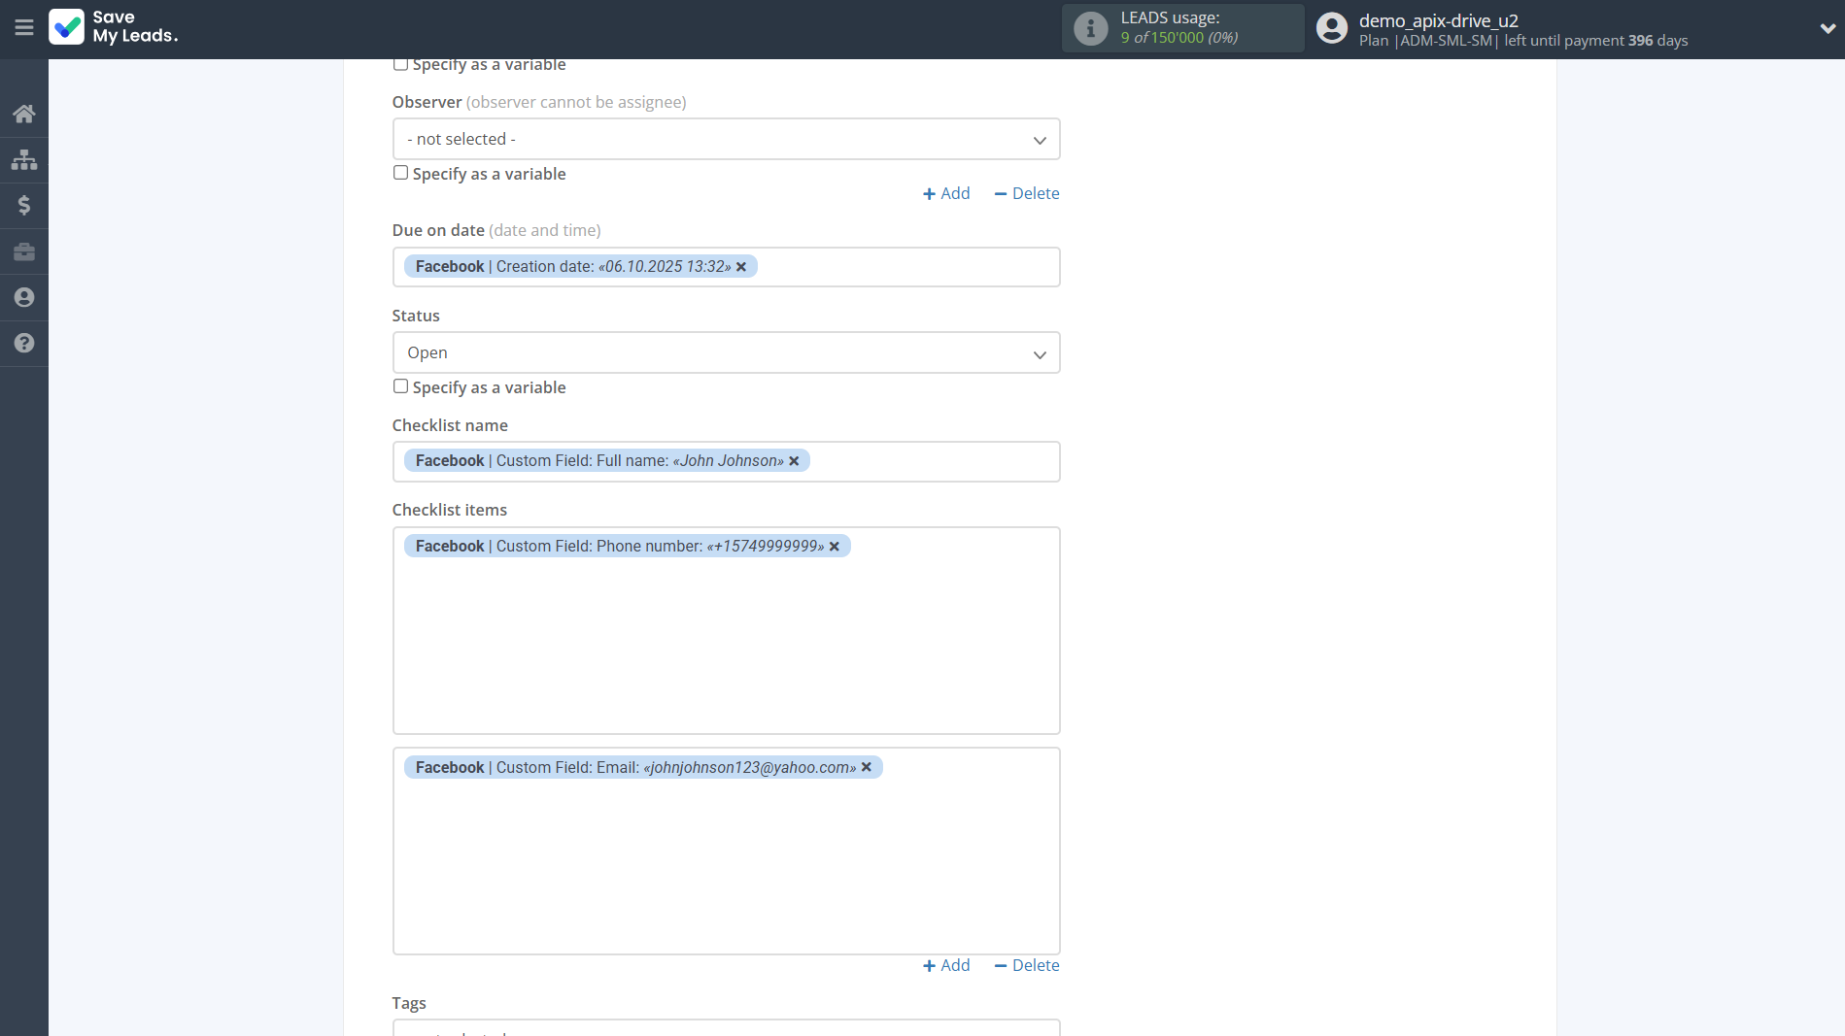
Task: Open the Status dropdown showing Open
Action: (x=725, y=352)
